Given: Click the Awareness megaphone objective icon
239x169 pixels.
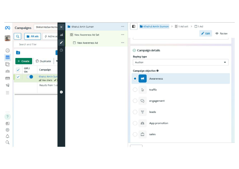Looking at the screenshot, I should 142,79.
